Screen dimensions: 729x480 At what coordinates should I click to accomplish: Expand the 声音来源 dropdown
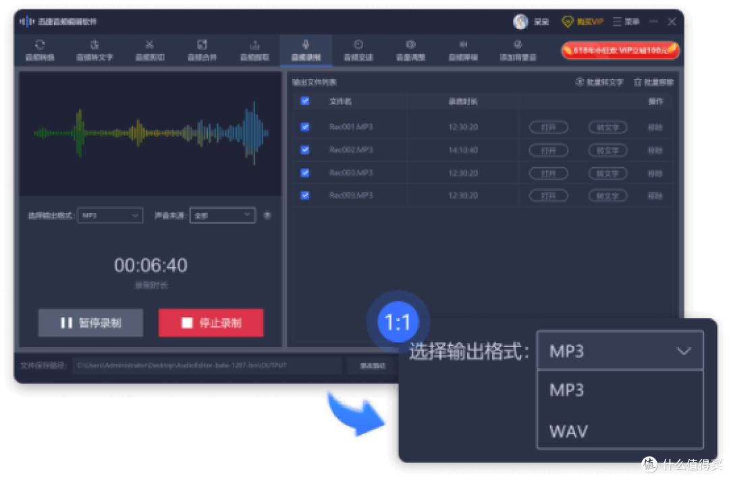click(x=223, y=216)
